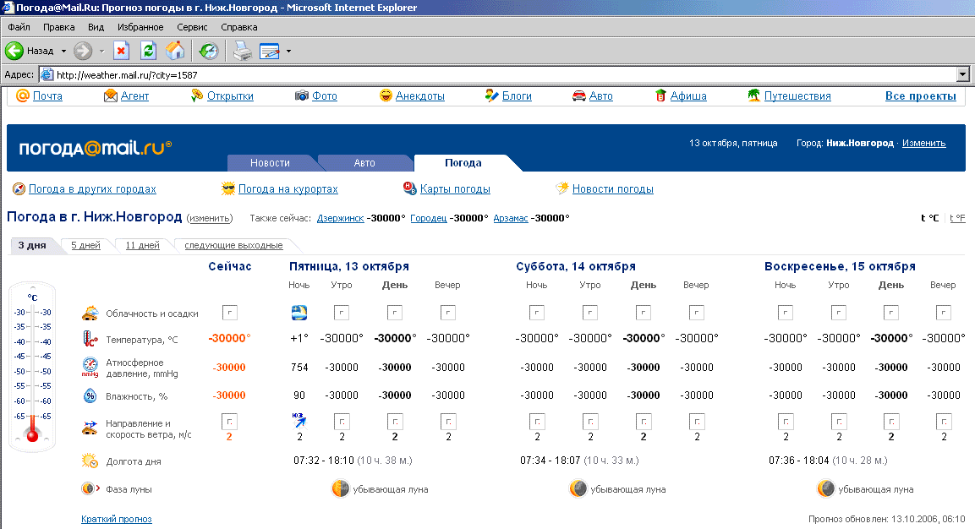The image size is (975, 529).
Task: Open the Forward button history dropdown
Action: pos(101,51)
